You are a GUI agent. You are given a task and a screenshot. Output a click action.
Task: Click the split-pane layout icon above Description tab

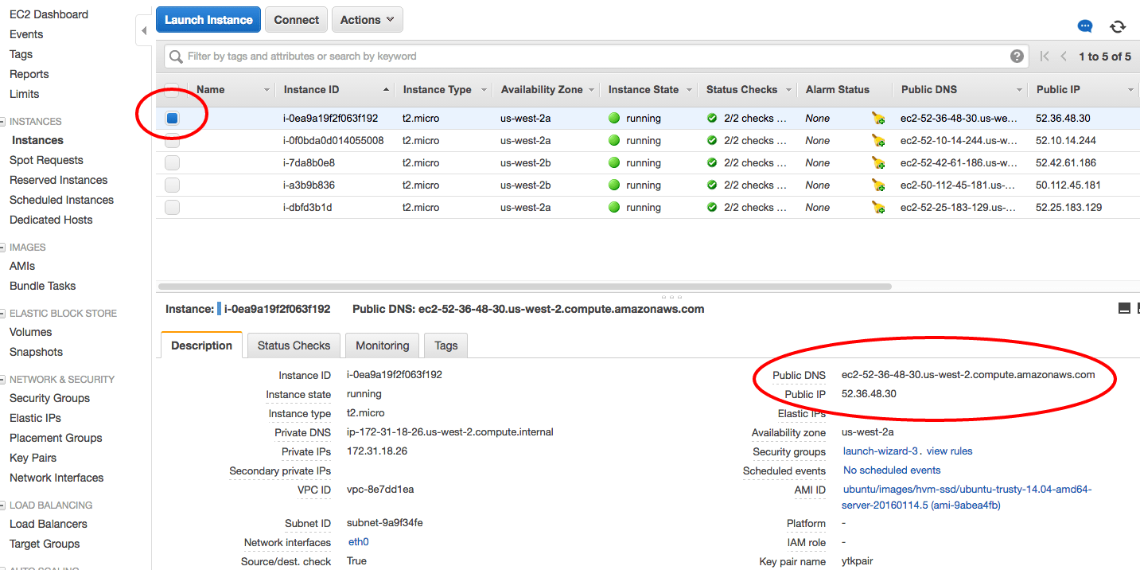pyautogui.click(x=1123, y=308)
